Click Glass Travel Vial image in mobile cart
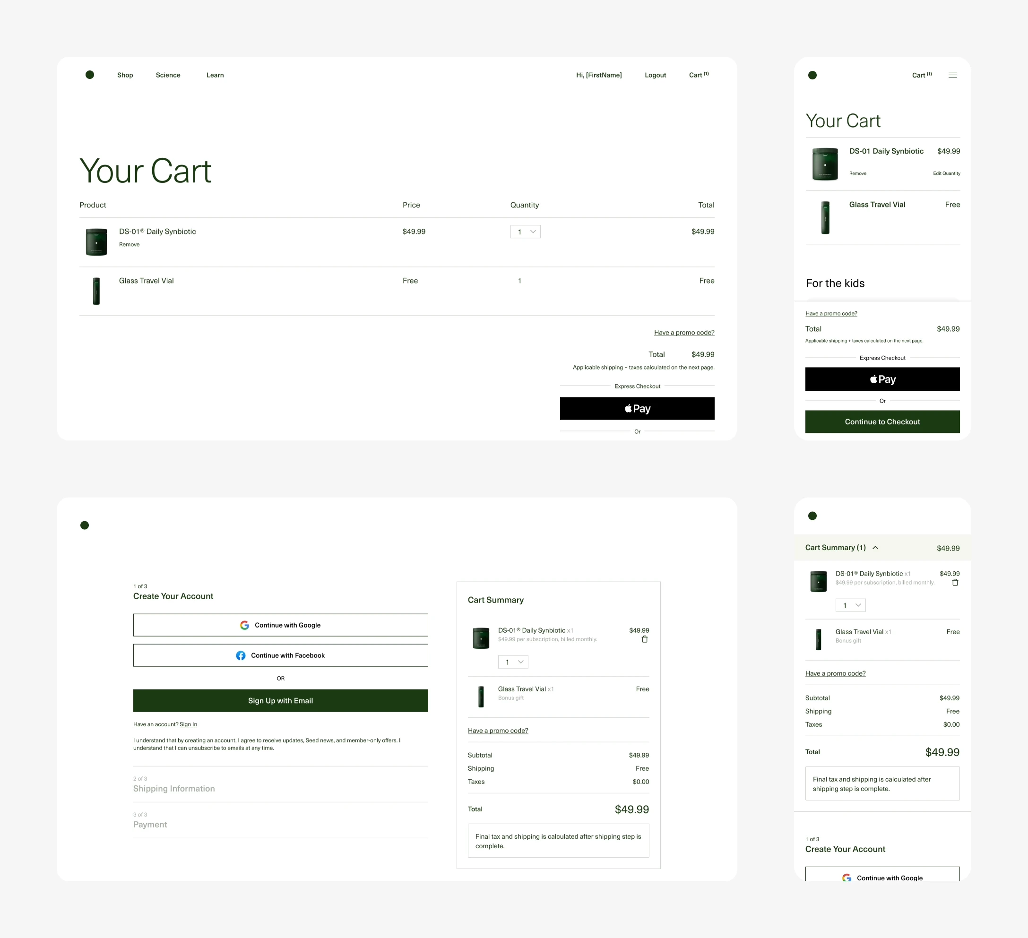The image size is (1028, 938). pos(825,218)
